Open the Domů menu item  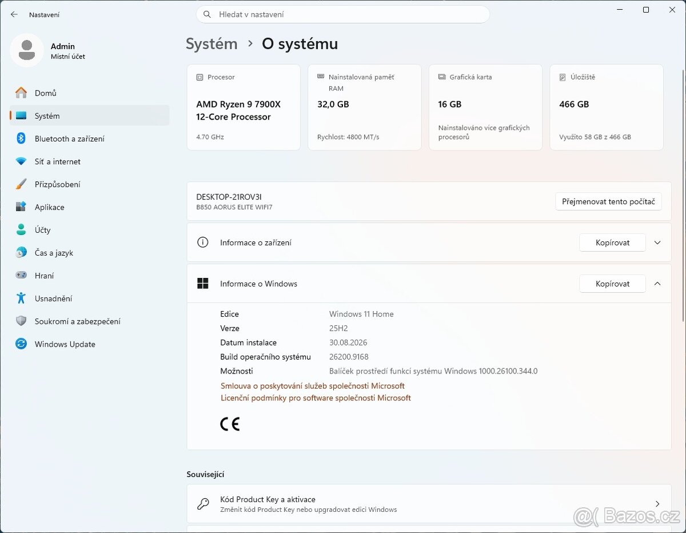pyautogui.click(x=90, y=93)
